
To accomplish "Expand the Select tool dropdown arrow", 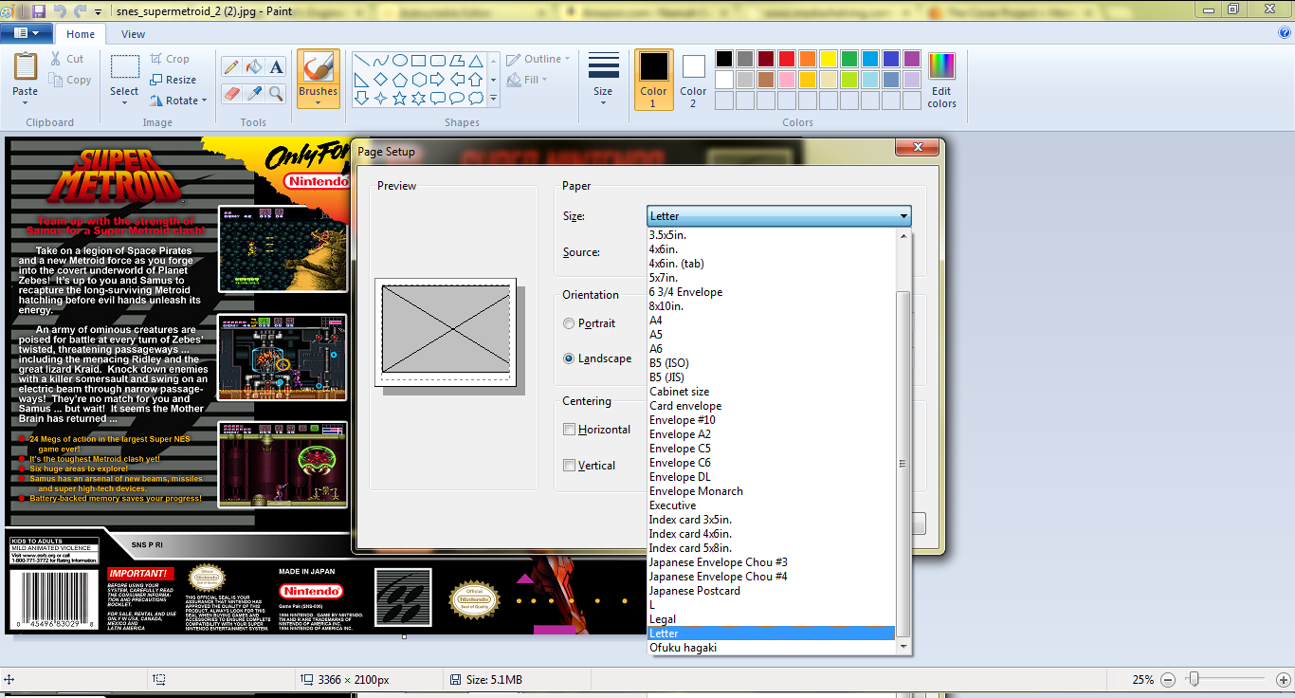I will point(124,103).
